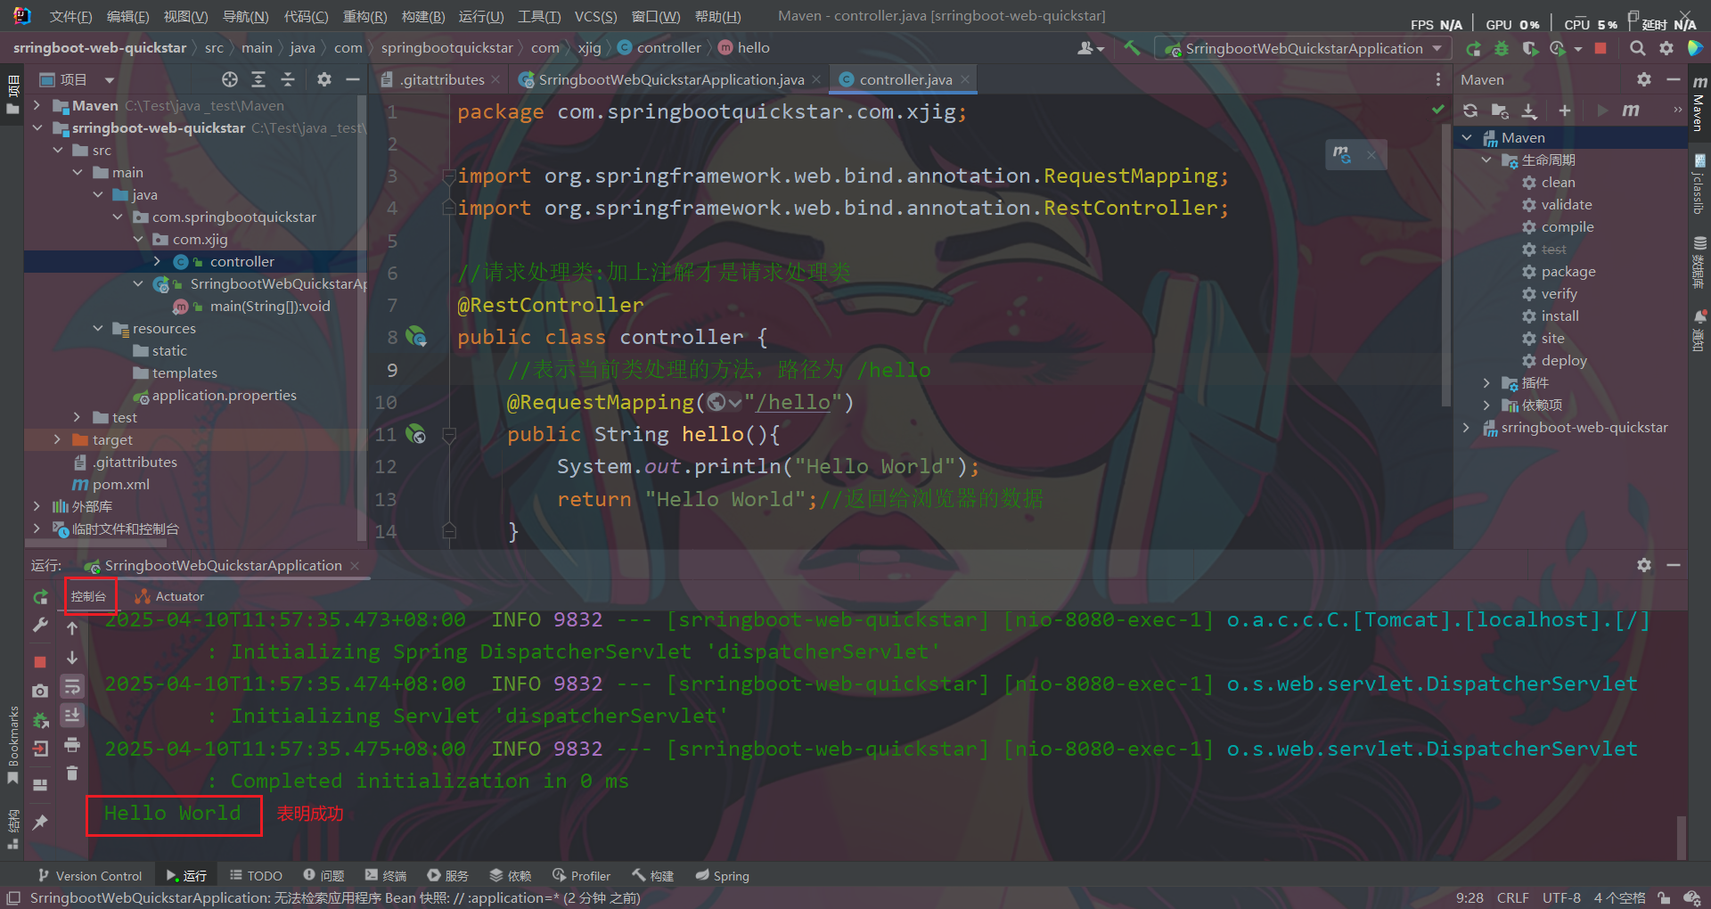The width and height of the screenshot is (1711, 909).
Task: Run with coverage shield icon
Action: pyautogui.click(x=1530, y=48)
